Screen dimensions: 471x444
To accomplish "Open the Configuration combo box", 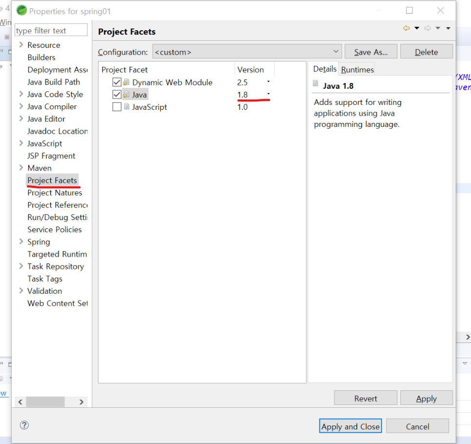I will click(x=247, y=52).
